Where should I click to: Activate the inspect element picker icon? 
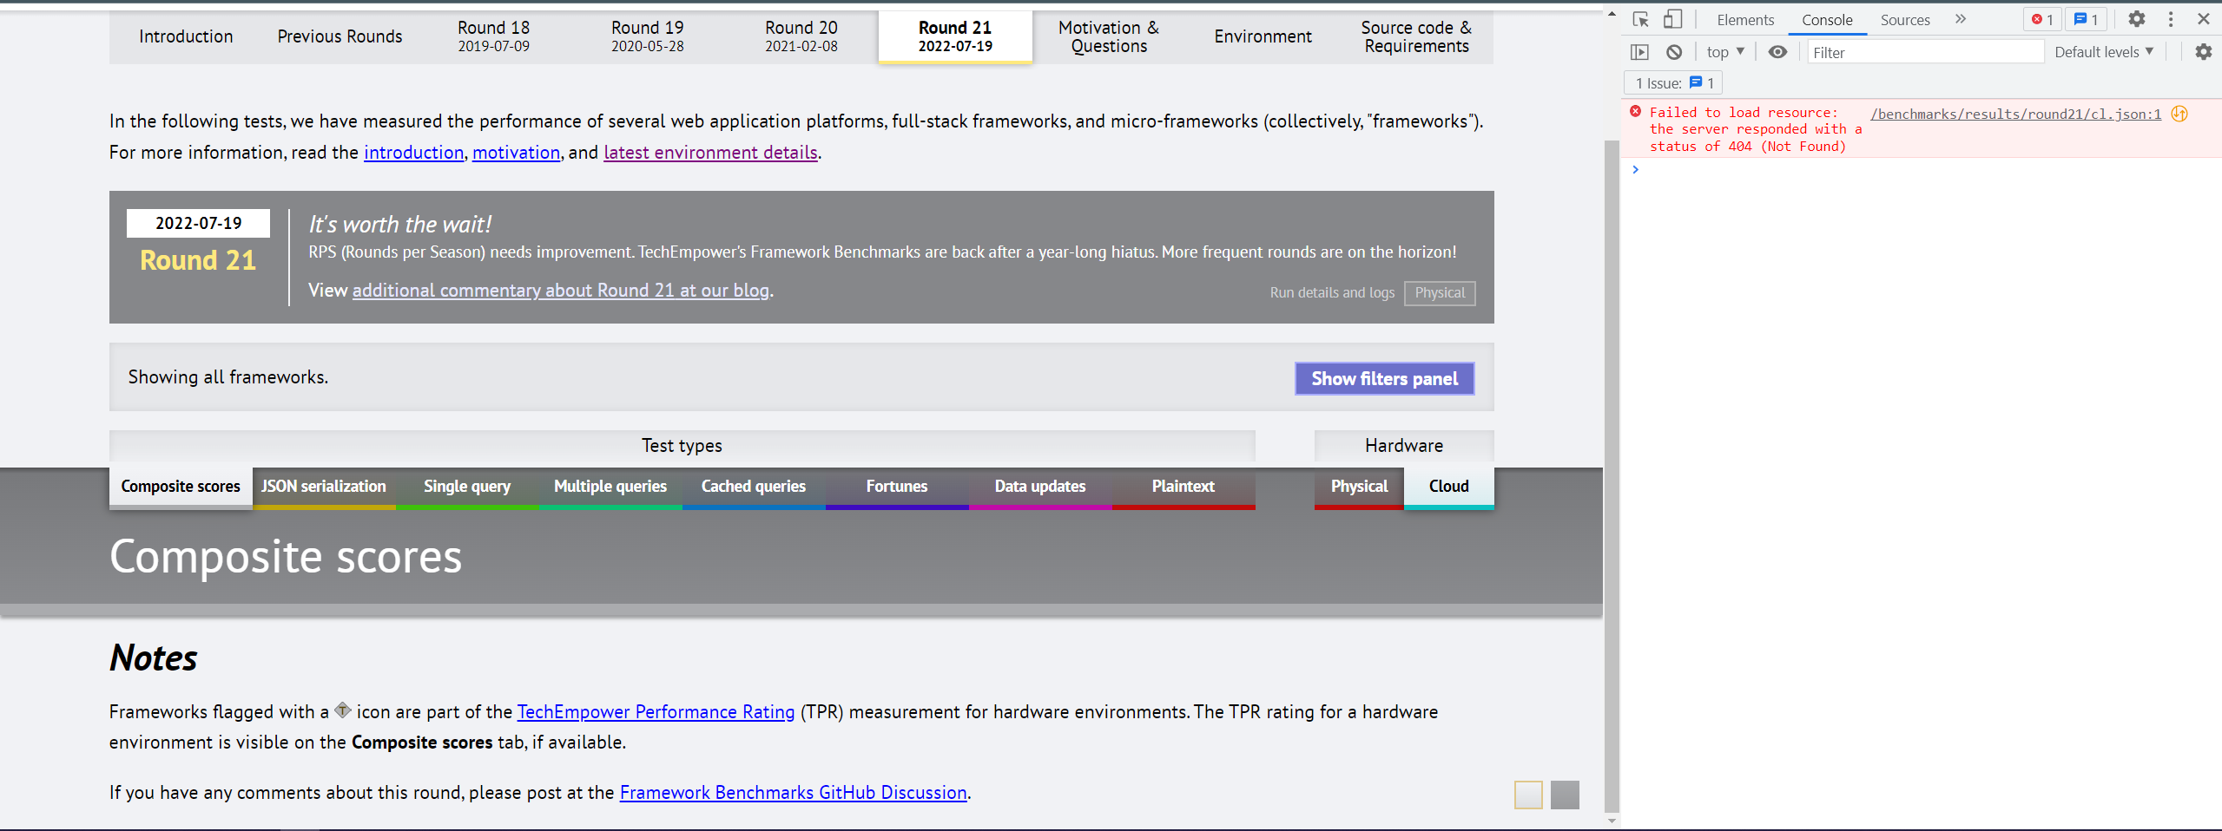point(1640,19)
